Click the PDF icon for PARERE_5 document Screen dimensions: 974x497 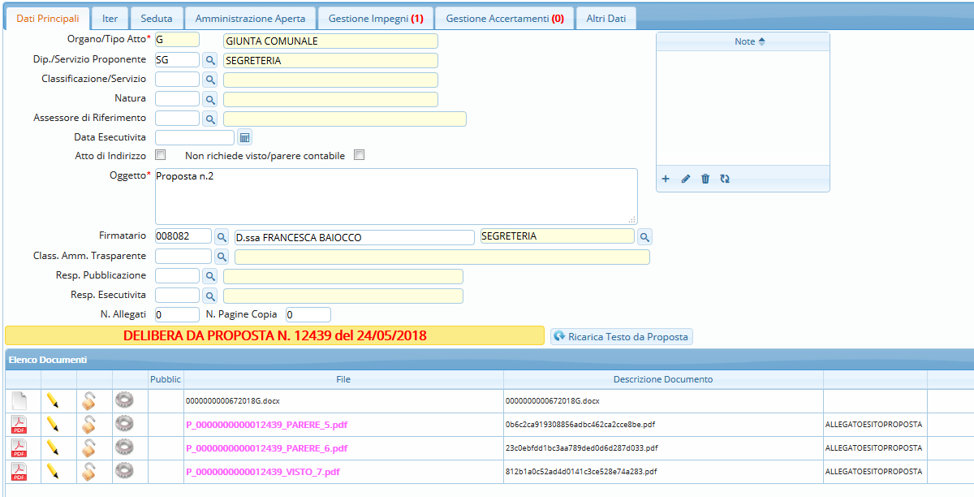pos(19,424)
